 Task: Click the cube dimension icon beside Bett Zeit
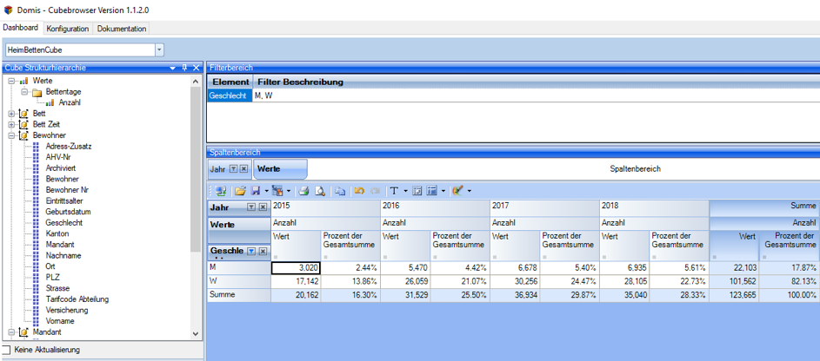23,125
